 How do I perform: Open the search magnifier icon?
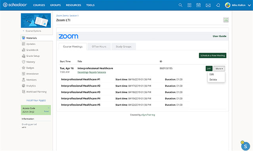pos(180,5)
